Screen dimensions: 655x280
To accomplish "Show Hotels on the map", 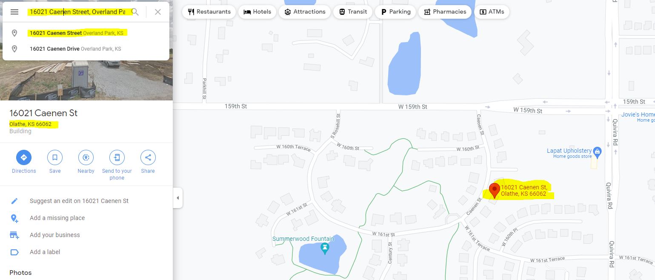I will tap(257, 12).
